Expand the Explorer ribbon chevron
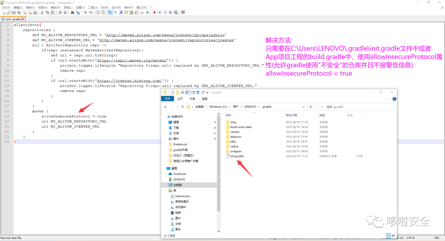 [x=389, y=99]
